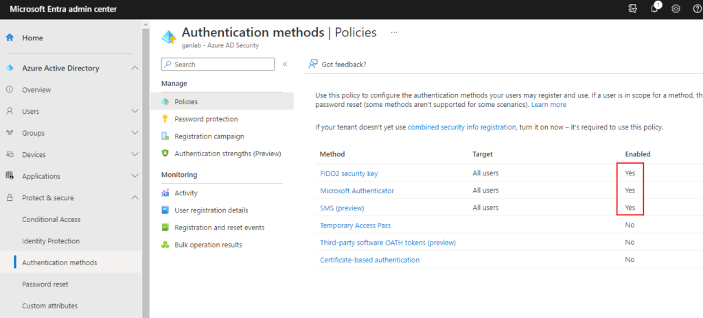703x318 pixels.
Task: Select Registration campaign in Manage
Action: tap(209, 136)
